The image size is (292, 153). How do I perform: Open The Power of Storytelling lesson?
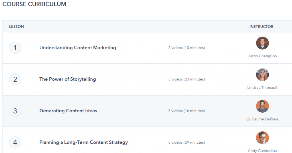(x=68, y=79)
